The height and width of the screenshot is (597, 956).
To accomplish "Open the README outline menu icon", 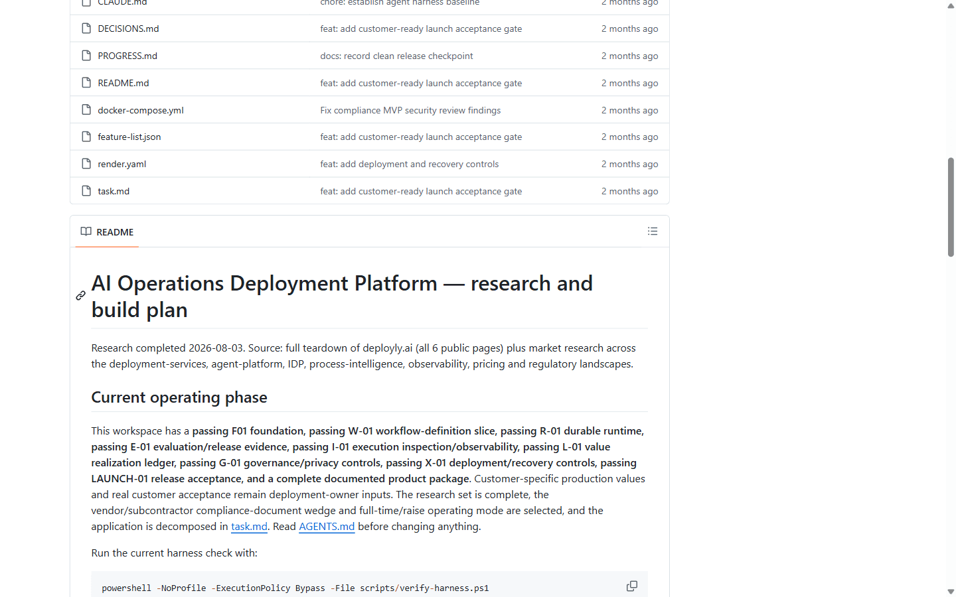I will (653, 232).
